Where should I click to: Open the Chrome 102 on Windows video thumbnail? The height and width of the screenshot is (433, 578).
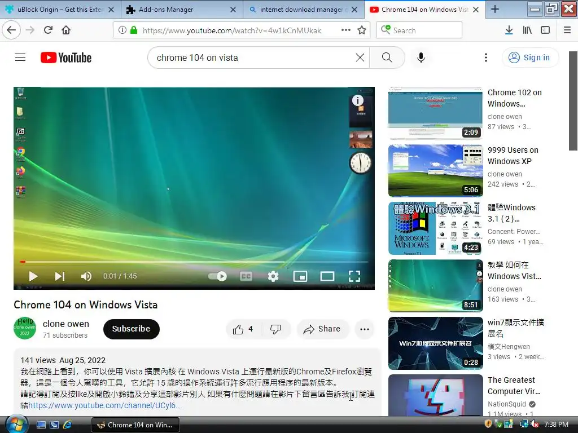[x=435, y=113]
